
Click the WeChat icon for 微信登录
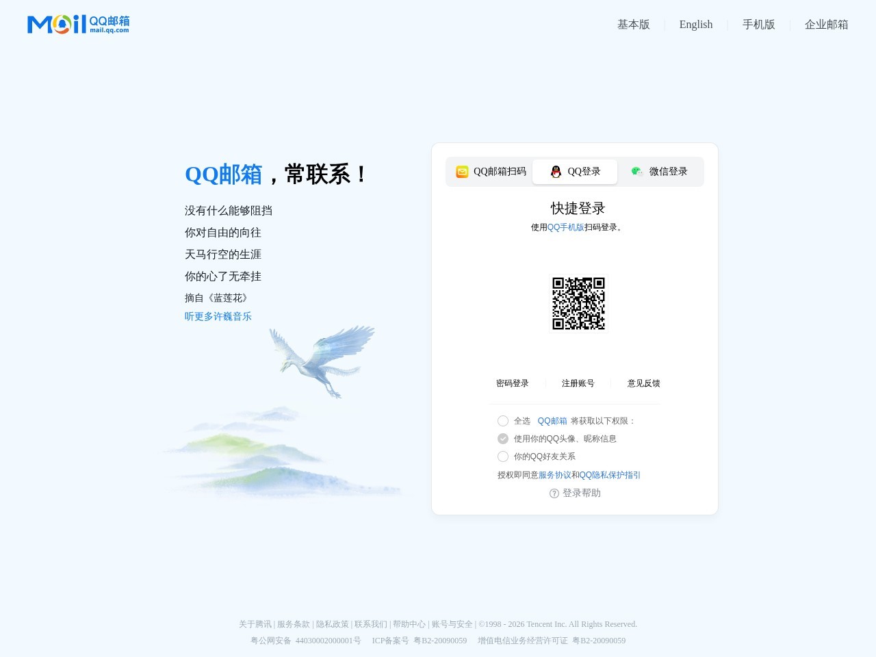(636, 171)
